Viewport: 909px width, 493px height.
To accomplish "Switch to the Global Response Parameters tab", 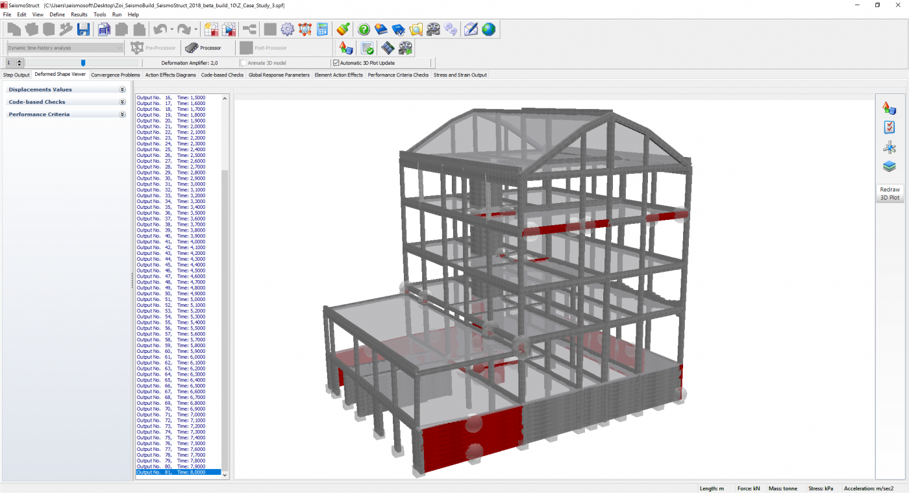I will pos(279,75).
